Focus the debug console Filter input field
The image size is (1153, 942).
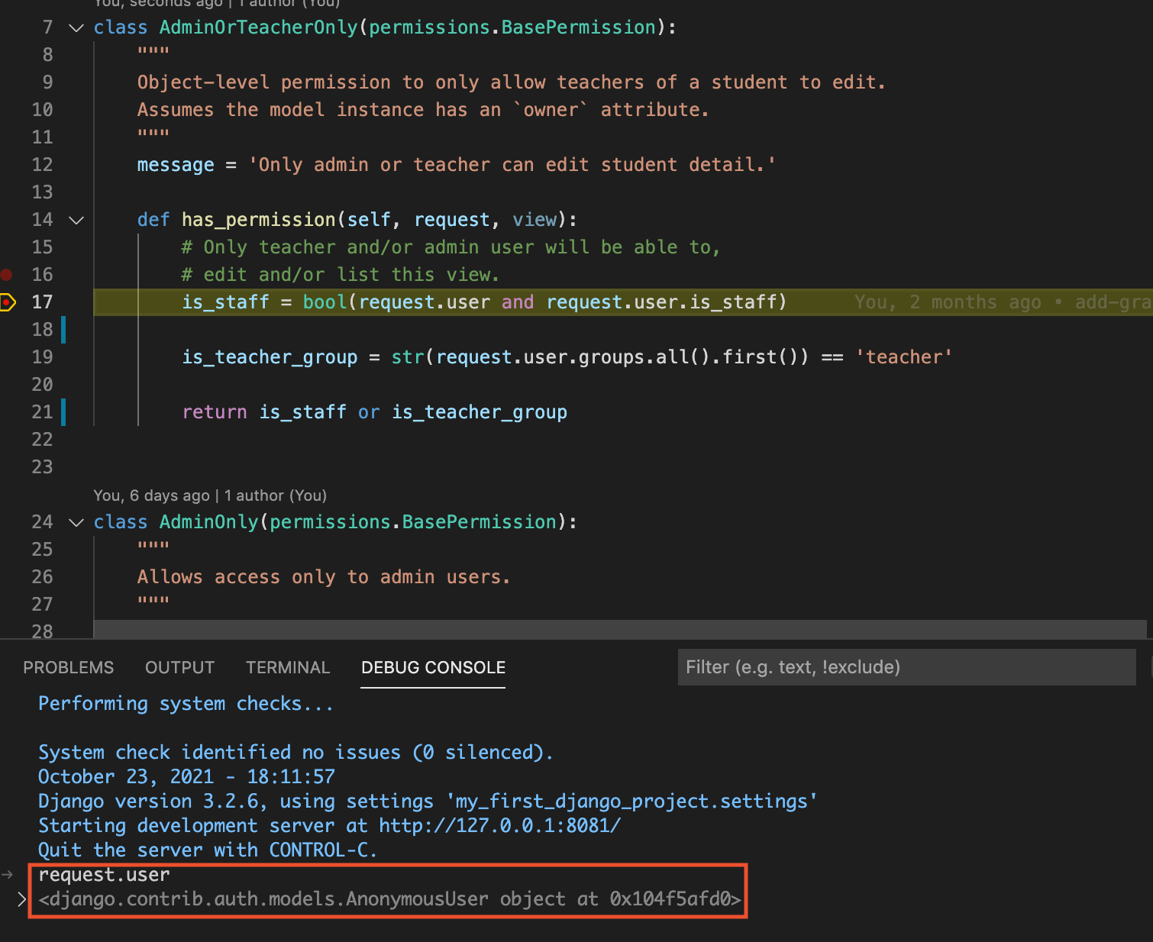pyautogui.click(x=906, y=667)
